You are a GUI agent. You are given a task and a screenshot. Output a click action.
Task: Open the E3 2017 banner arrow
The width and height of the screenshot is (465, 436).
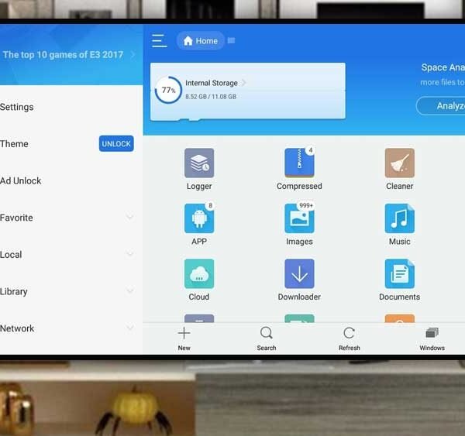click(133, 54)
